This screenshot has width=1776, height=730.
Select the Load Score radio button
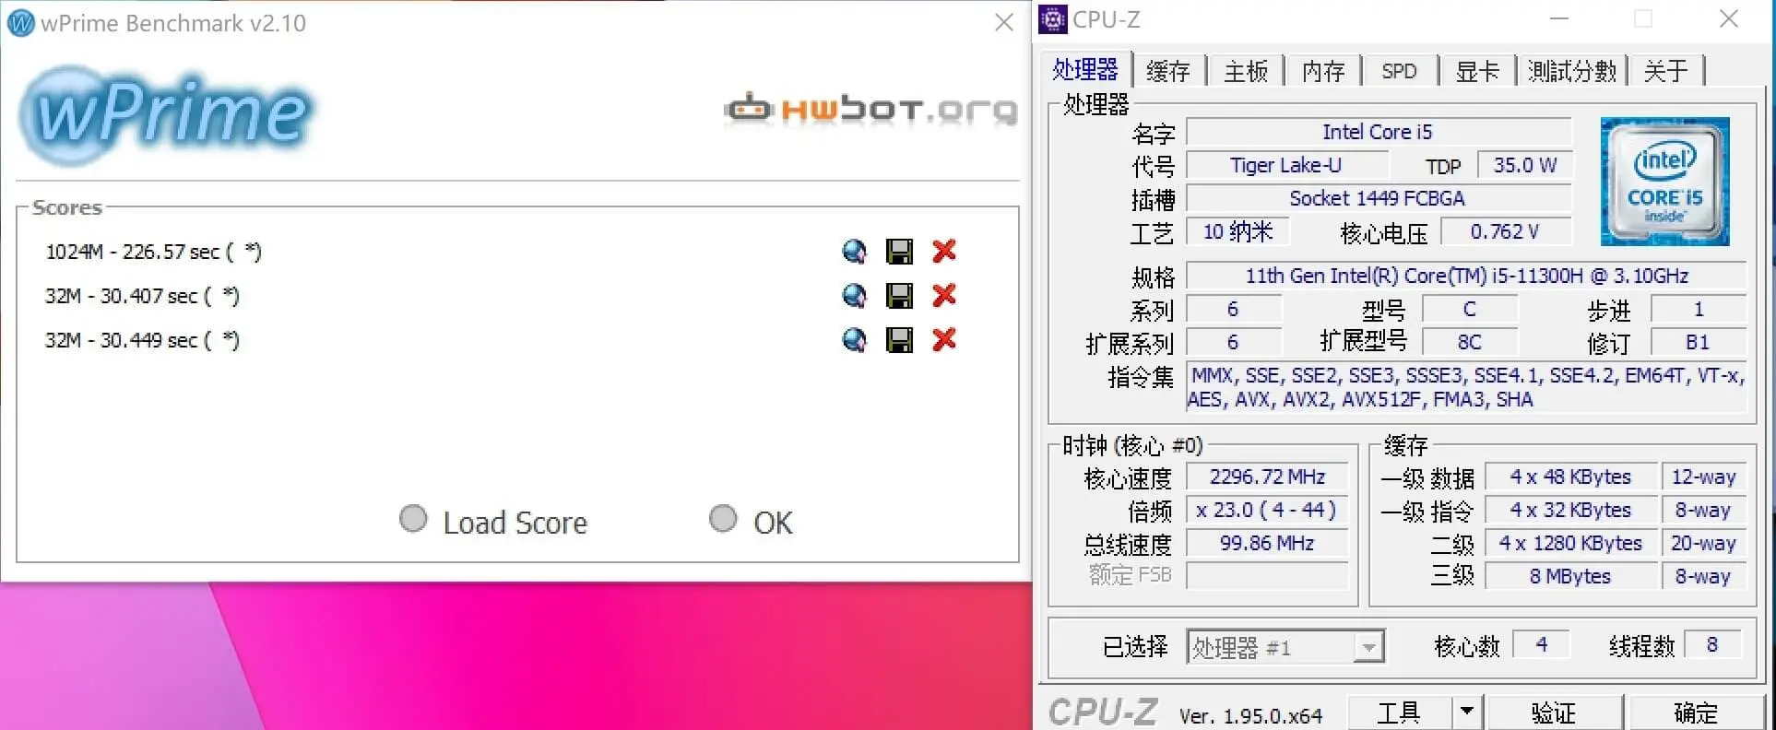tap(413, 519)
